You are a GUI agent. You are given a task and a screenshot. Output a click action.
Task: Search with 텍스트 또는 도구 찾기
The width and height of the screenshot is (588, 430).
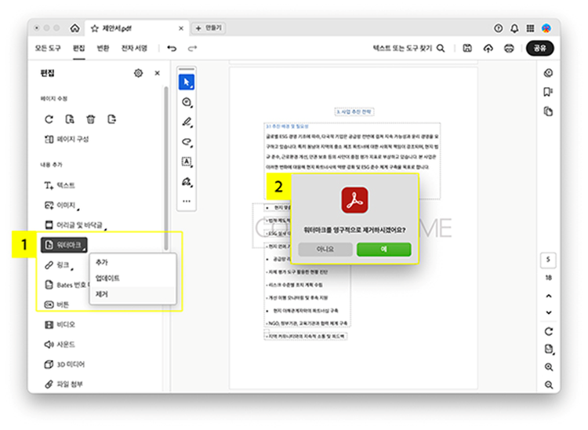coord(408,49)
